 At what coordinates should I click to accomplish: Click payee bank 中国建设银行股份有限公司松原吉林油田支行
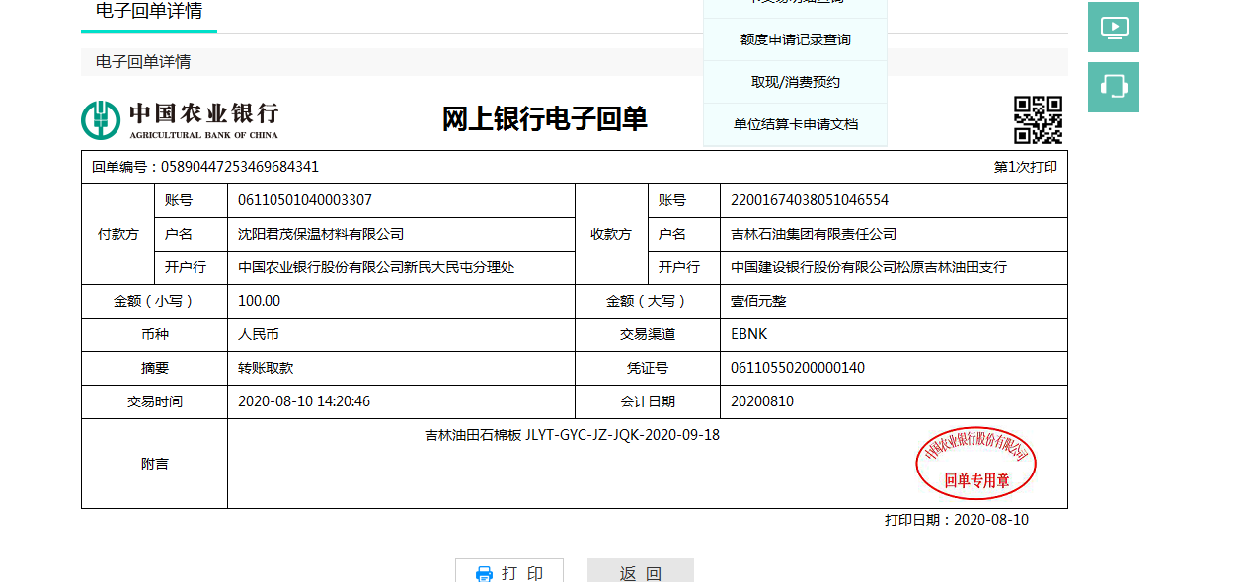click(x=869, y=267)
